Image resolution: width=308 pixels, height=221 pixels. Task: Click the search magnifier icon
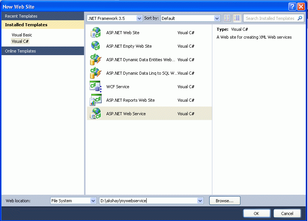(300, 18)
